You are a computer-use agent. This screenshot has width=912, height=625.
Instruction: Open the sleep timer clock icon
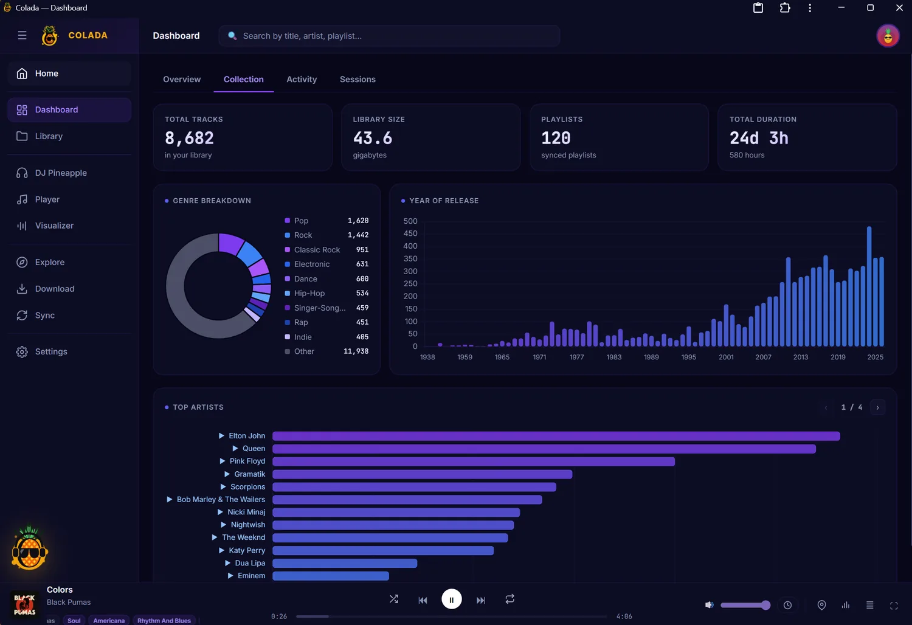point(788,605)
